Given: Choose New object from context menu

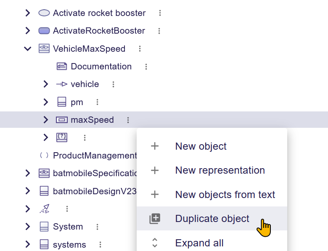Looking at the screenshot, I should [x=201, y=146].
